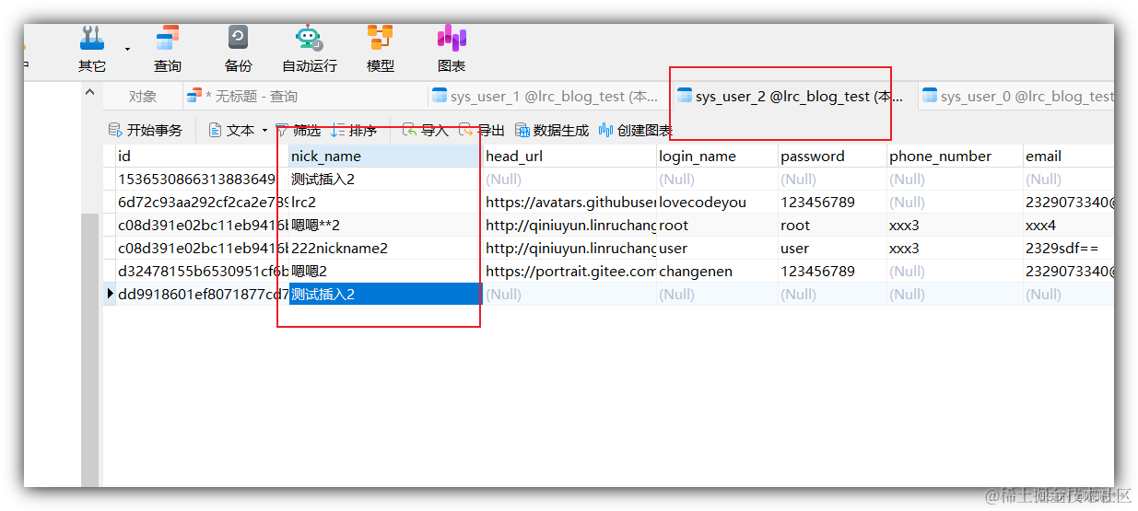Select the head_url column header
Image resolution: width=1138 pixels, height=511 pixels.
pos(569,156)
